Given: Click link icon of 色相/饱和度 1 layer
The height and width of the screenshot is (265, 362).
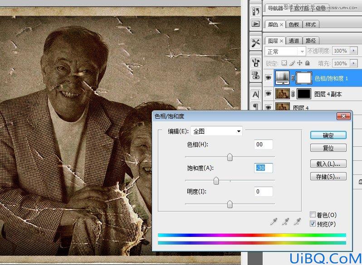Looking at the screenshot, I should click(293, 78).
